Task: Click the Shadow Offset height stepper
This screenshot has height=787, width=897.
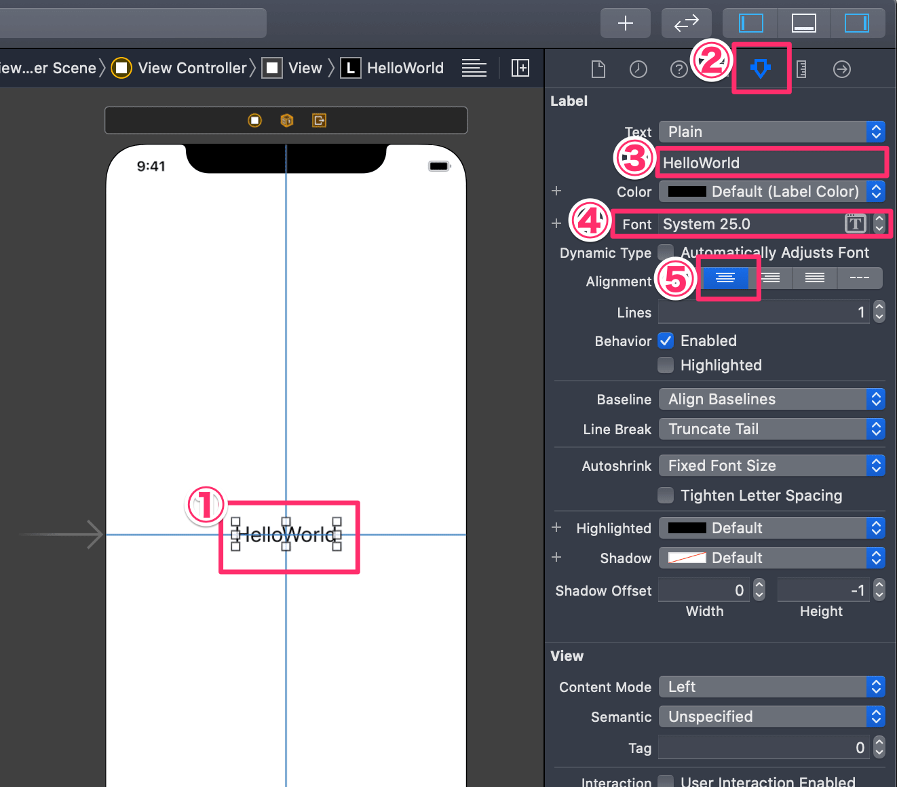Action: coord(879,590)
